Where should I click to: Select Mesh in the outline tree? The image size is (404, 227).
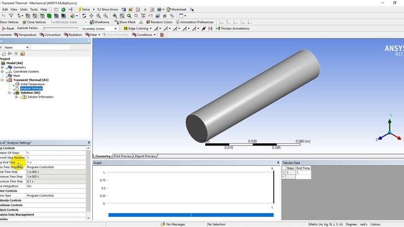tap(16, 76)
